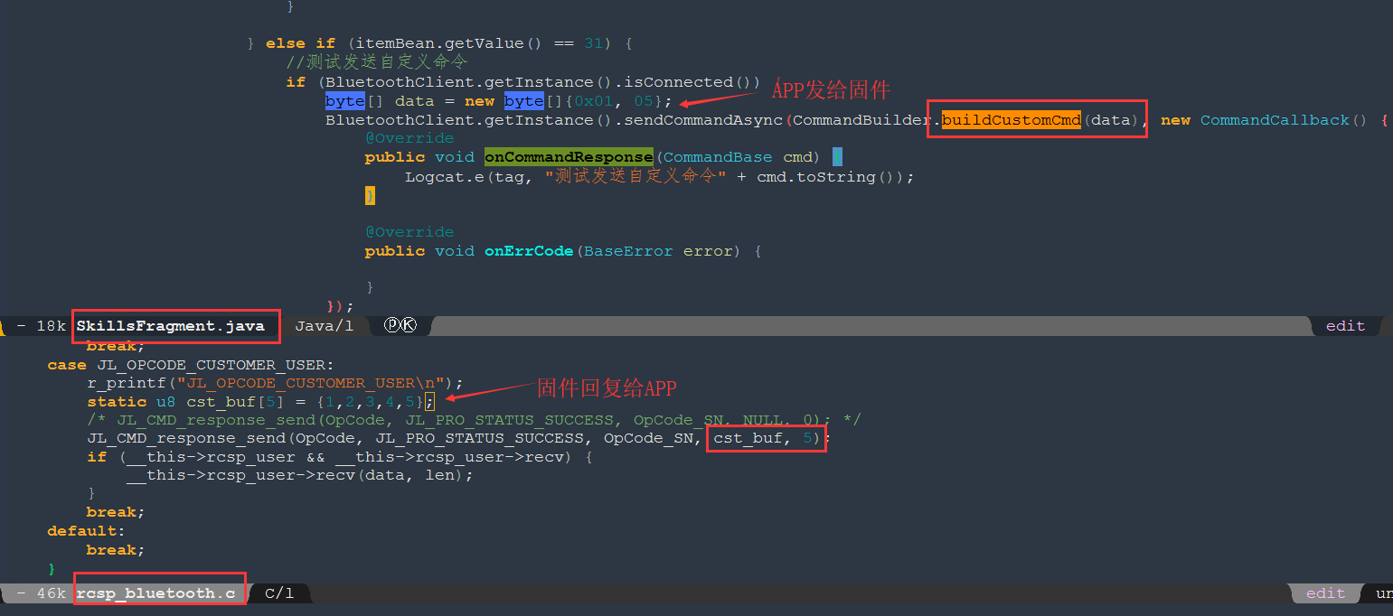Click the cst_buf argument in JL_CMD_response_send
Viewport: 1393px width, 616px height.
tap(748, 439)
